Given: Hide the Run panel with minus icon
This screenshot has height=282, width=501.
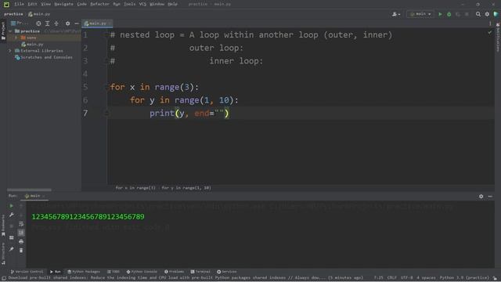Looking at the screenshot, I should 490,197.
